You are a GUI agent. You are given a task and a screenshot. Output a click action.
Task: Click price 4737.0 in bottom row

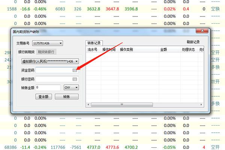click(93, 147)
